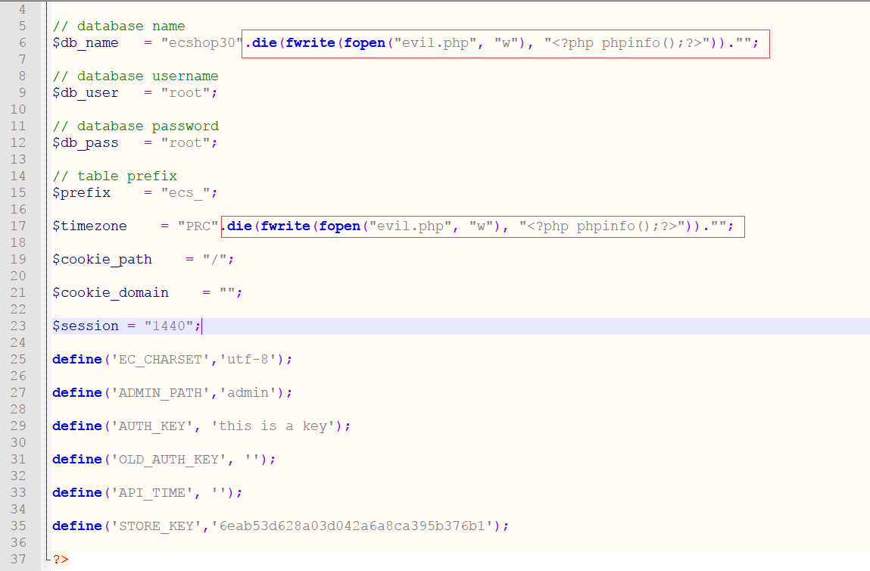Viewport: 870px width, 571px height.
Task: Click the $db_user variable
Action: click(86, 92)
